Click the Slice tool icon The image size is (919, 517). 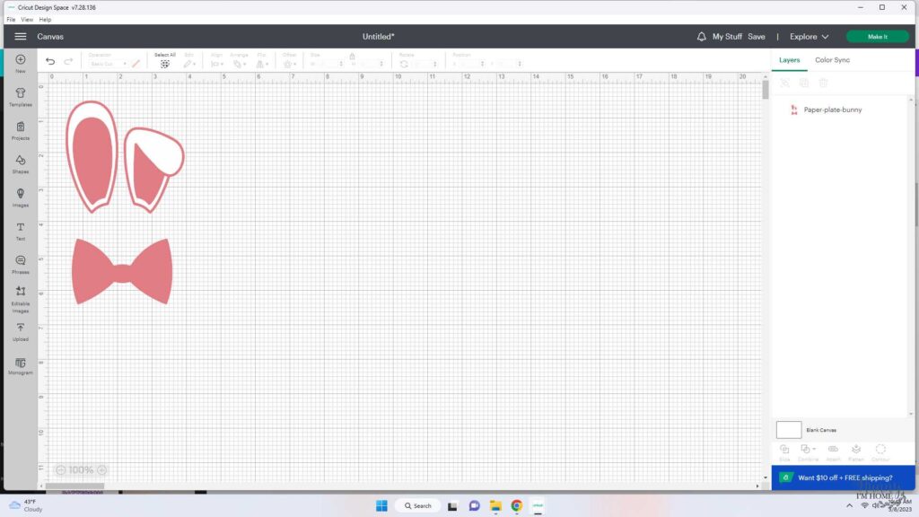point(784,450)
